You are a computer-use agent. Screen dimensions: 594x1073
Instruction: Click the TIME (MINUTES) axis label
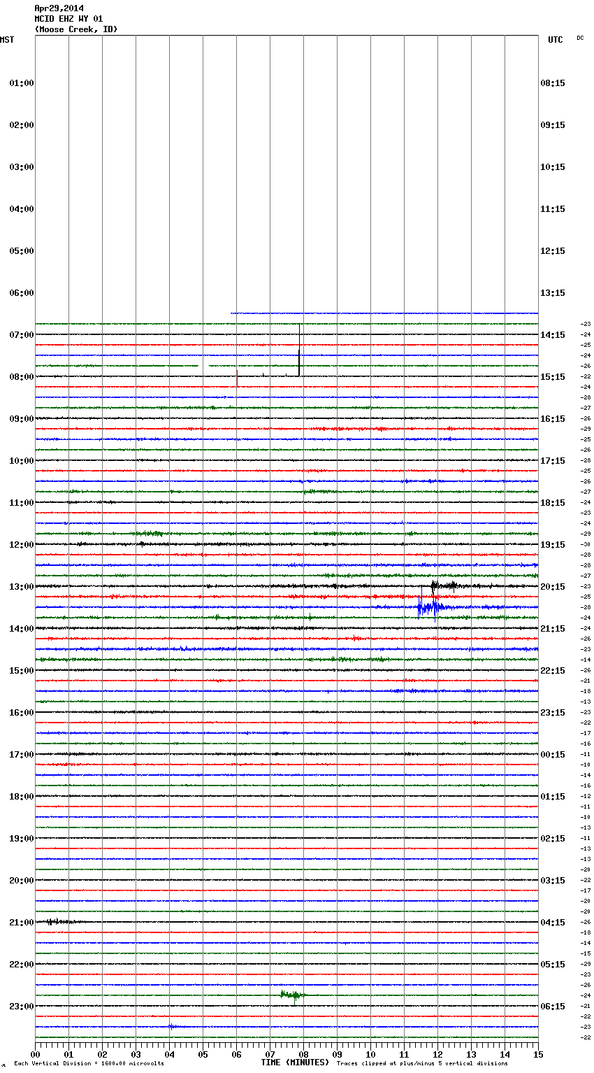[x=295, y=1063]
